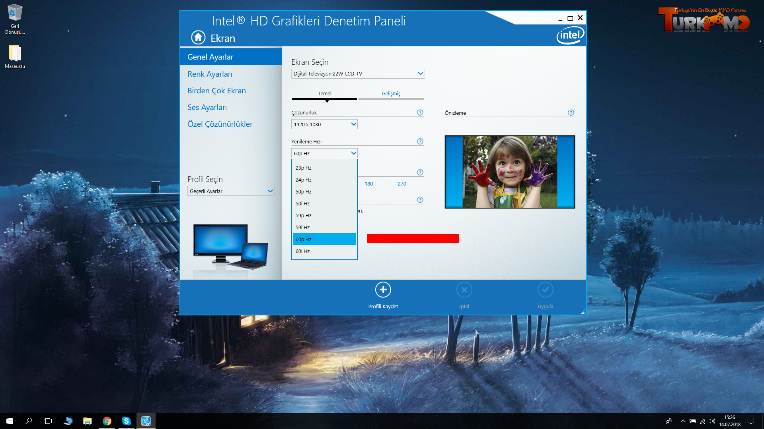
Task: Open the Masaüstü folder on desktop
Action: point(15,56)
